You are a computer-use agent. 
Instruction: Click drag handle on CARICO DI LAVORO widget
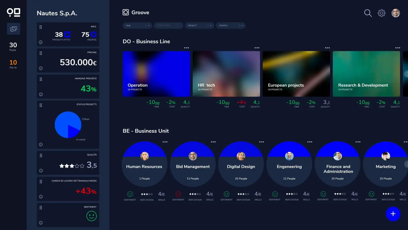[x=41, y=182]
